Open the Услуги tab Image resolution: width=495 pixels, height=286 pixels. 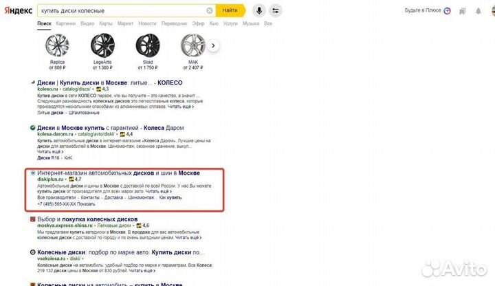click(x=230, y=23)
